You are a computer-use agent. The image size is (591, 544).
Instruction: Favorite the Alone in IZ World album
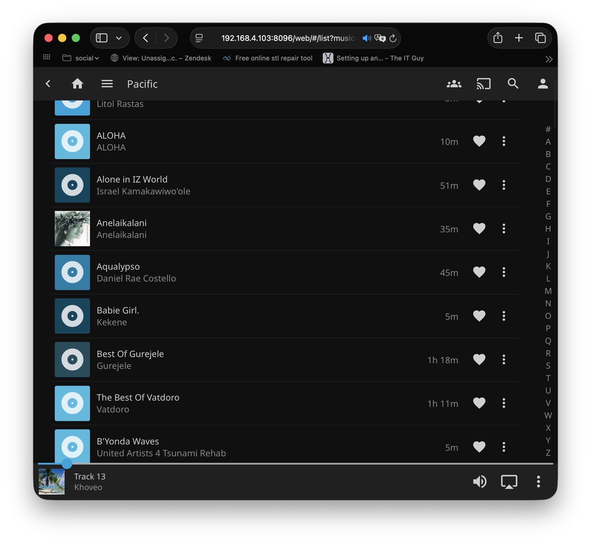(x=479, y=185)
